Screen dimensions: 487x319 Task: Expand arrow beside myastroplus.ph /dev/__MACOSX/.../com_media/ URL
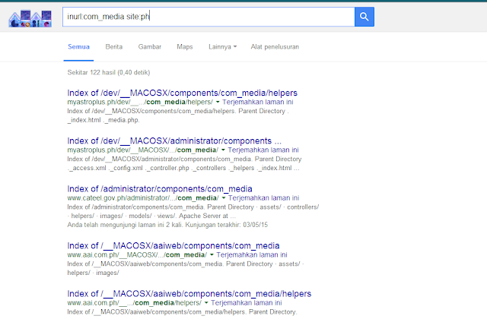click(x=223, y=150)
